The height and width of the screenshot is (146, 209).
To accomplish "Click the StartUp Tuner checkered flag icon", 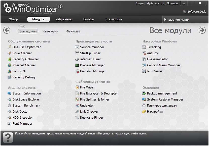I will pos(77,53).
